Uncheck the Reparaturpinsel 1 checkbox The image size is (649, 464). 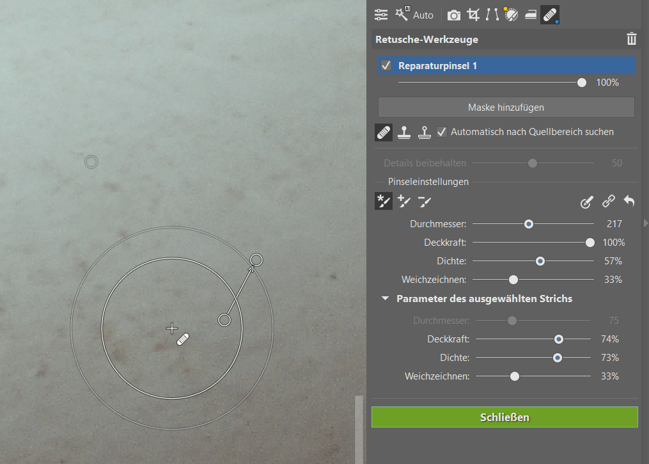386,66
